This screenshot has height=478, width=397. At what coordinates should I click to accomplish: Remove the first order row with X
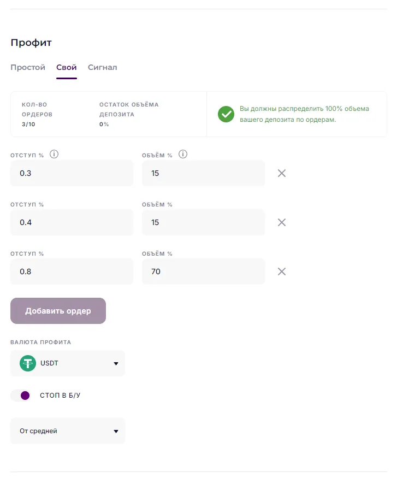(x=282, y=173)
